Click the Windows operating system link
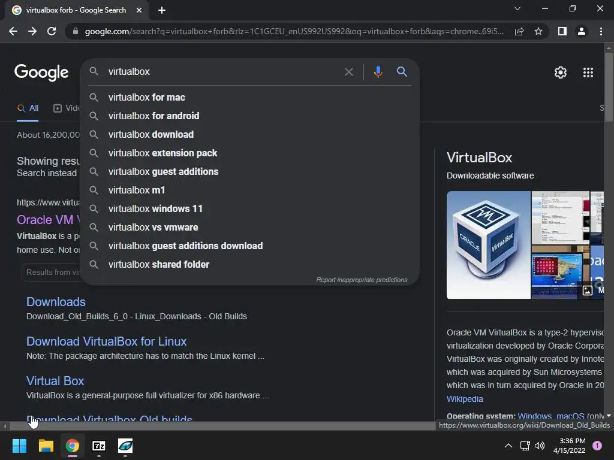Viewport: 614px width, 460px height. [534, 416]
